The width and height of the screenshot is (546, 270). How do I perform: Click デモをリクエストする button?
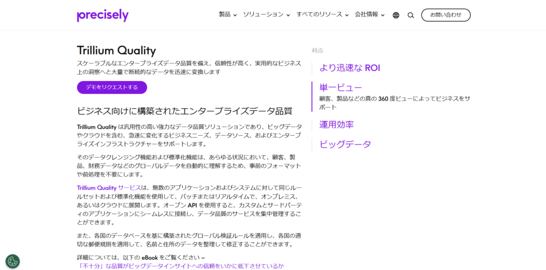coord(112,87)
